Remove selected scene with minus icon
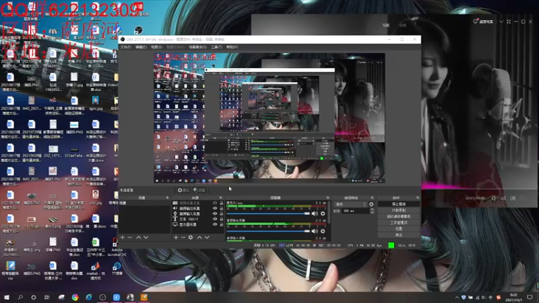This screenshot has width=539, height=303. click(x=129, y=238)
